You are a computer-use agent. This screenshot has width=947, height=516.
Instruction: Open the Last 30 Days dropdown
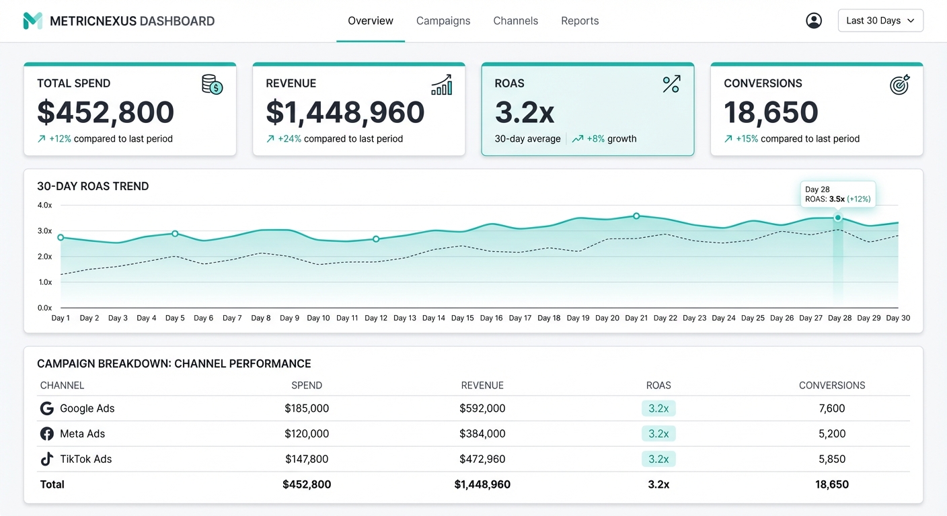880,20
